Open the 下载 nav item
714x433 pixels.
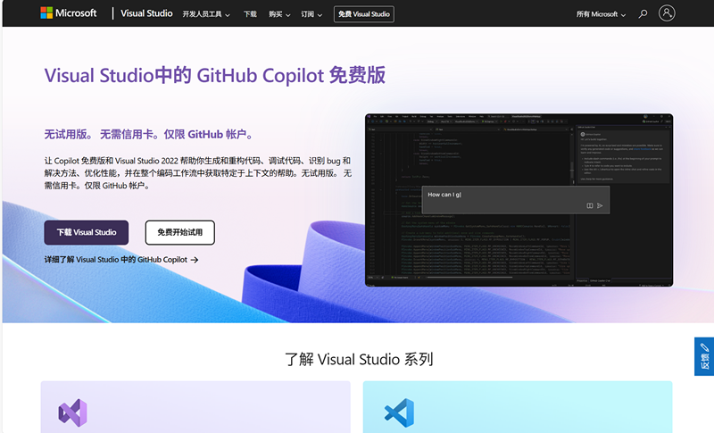tap(250, 14)
